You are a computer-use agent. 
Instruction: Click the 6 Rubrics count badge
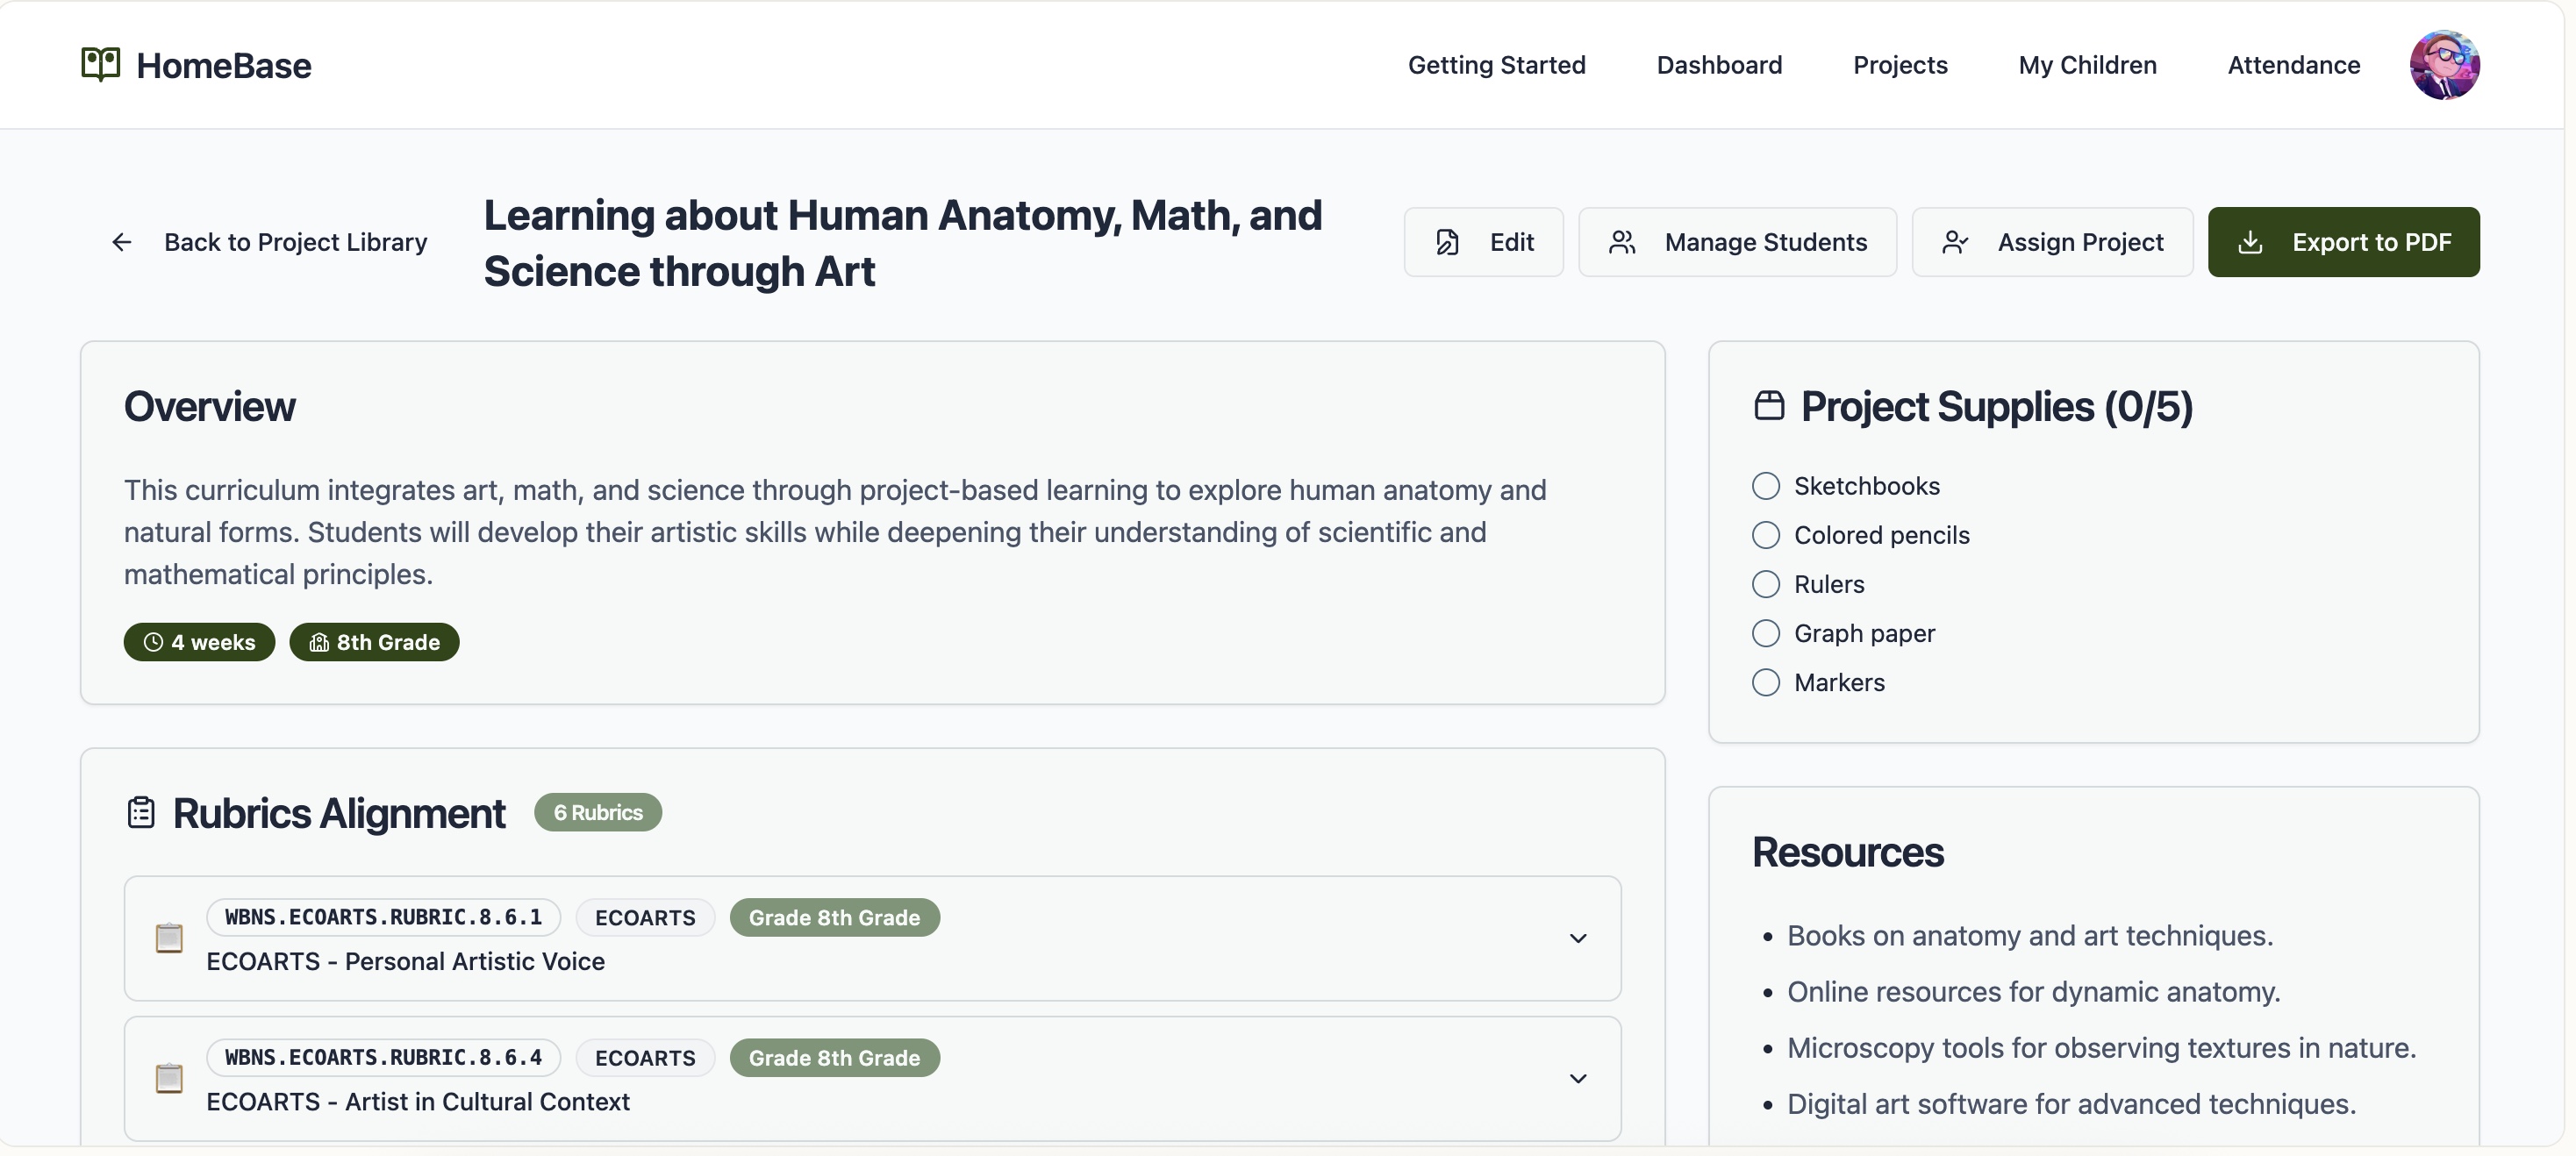(597, 812)
